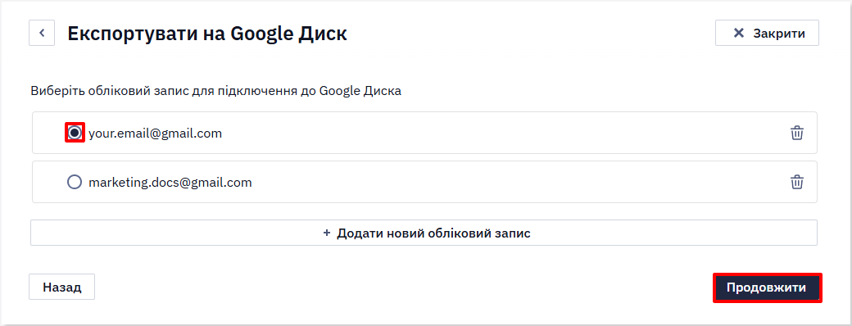Click the marketing.docs@gmail.com label text
Viewport: 852px width, 326px height.
click(x=170, y=183)
